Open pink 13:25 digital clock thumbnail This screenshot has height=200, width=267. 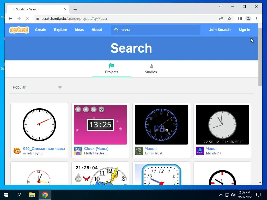(100, 125)
